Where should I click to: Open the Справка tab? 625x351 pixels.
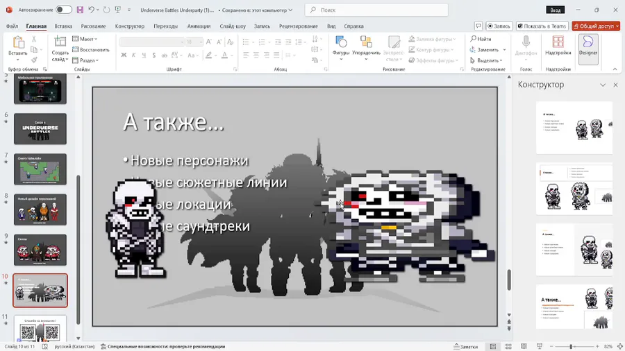pos(353,26)
